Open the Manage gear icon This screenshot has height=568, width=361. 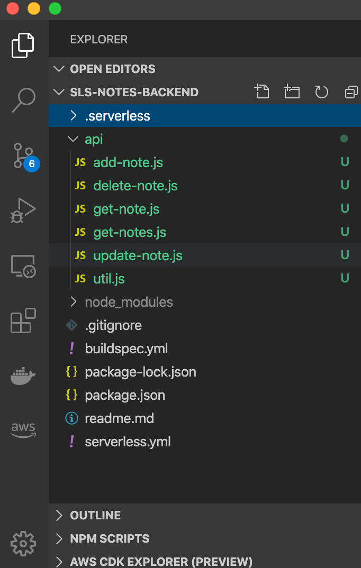pyautogui.click(x=23, y=543)
